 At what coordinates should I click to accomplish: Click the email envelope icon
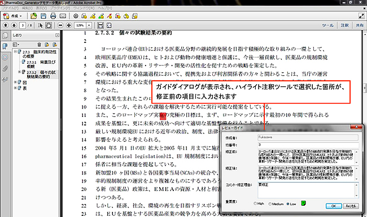coord(63,16)
